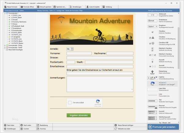Click Webseite neu laden

[122, 129]
